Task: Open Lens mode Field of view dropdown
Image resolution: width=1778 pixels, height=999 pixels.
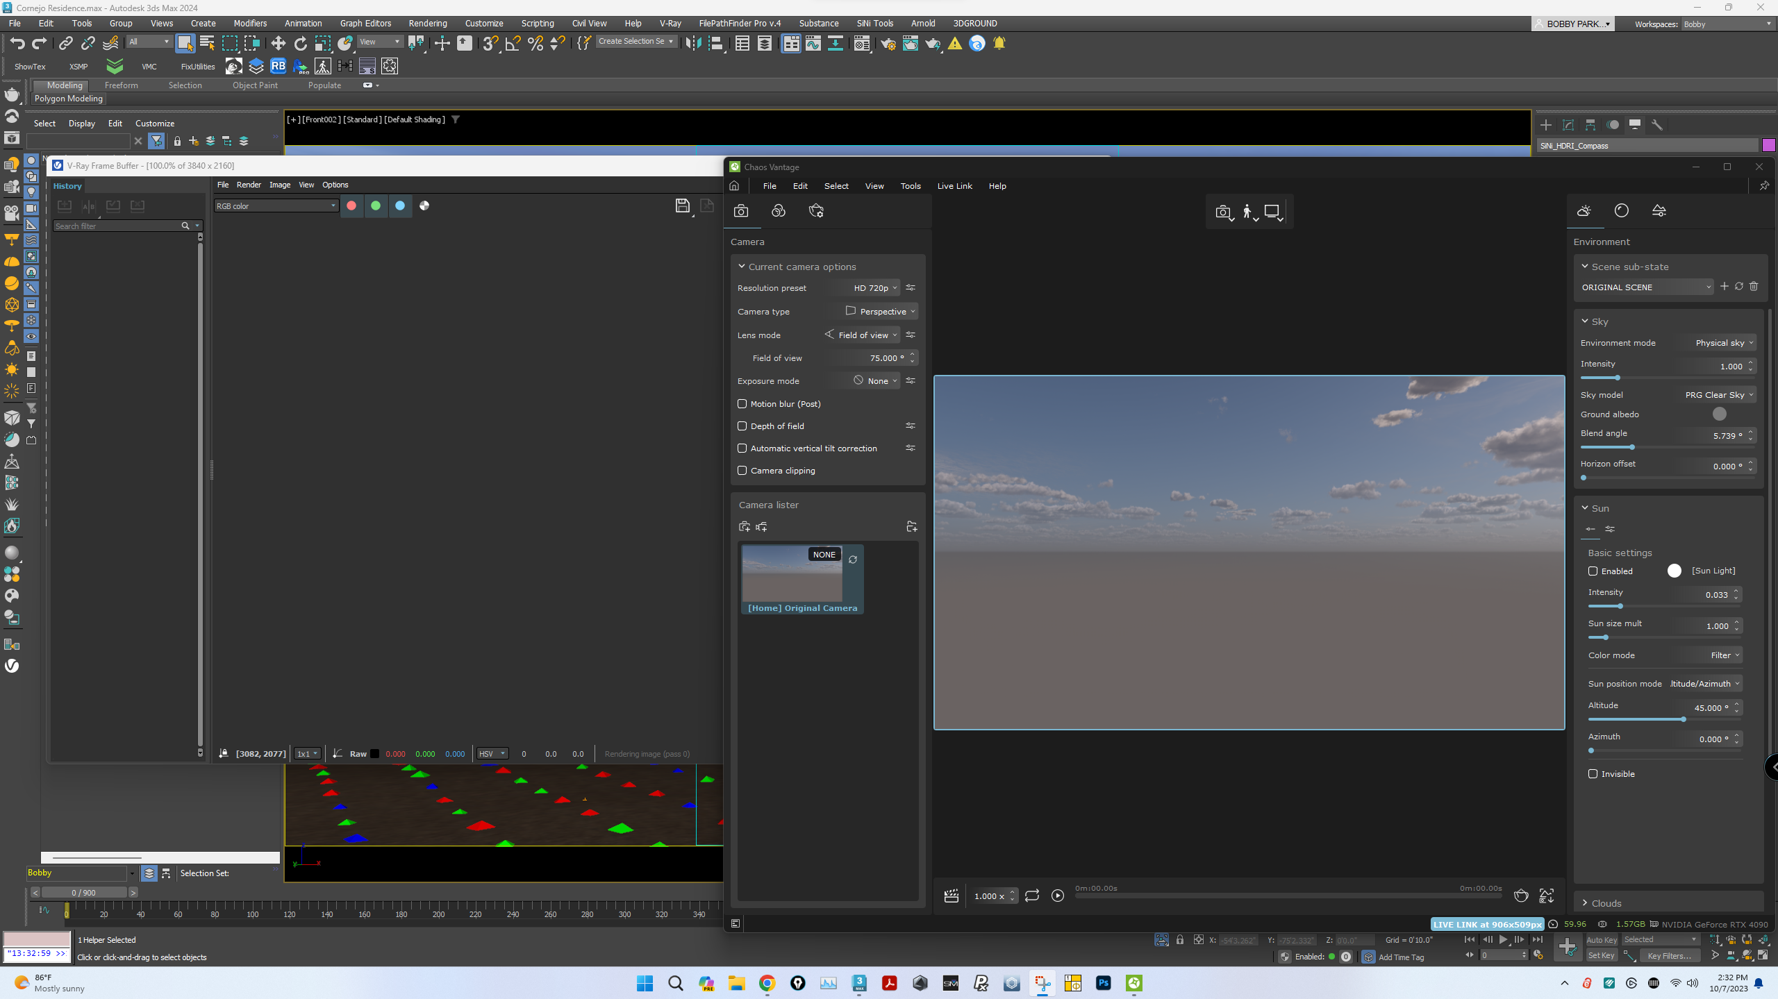Action: [x=862, y=335]
